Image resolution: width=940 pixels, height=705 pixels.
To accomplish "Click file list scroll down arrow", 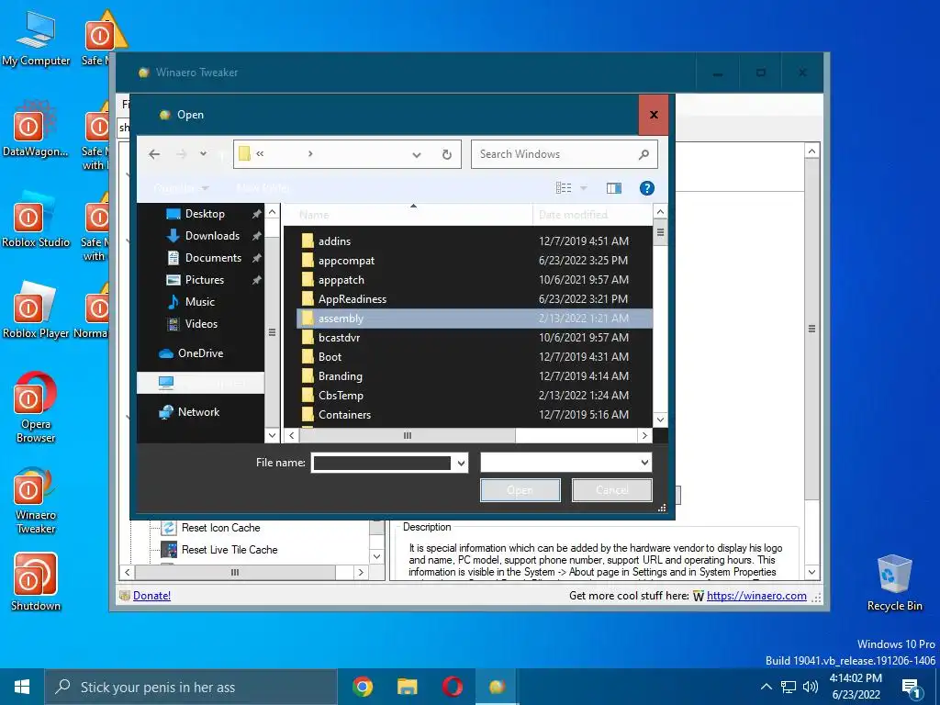I will click(x=660, y=420).
